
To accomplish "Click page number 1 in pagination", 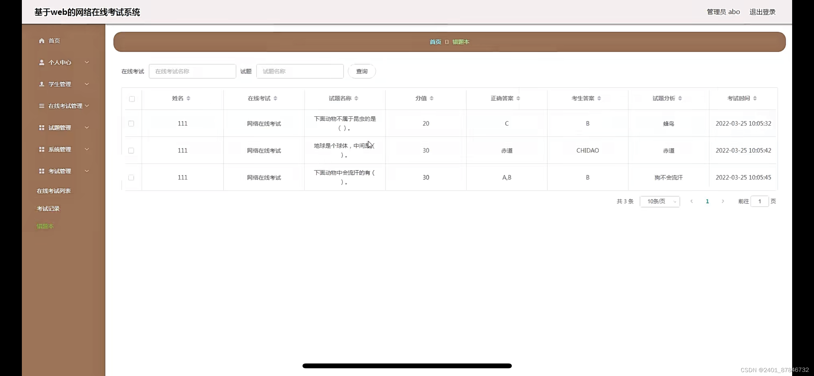I will [707, 201].
